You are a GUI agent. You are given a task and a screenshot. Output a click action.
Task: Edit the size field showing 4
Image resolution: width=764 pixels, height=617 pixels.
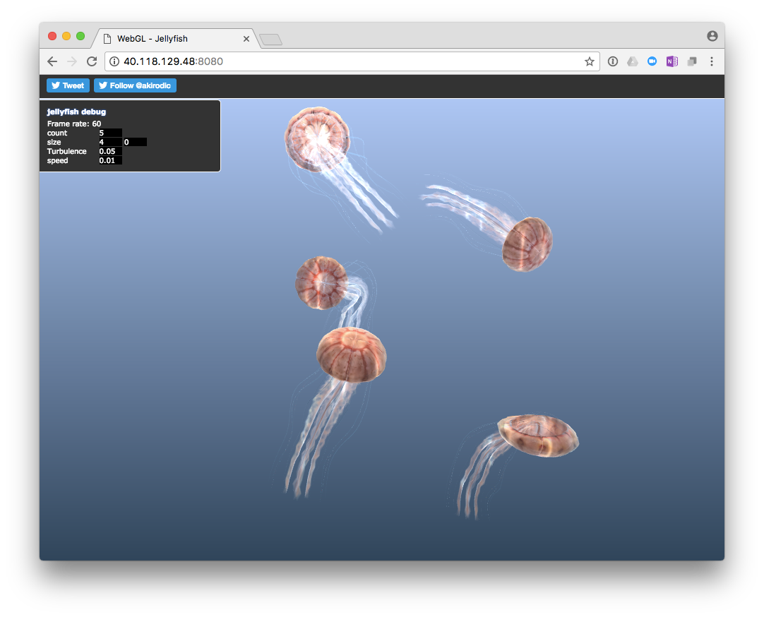coord(110,142)
